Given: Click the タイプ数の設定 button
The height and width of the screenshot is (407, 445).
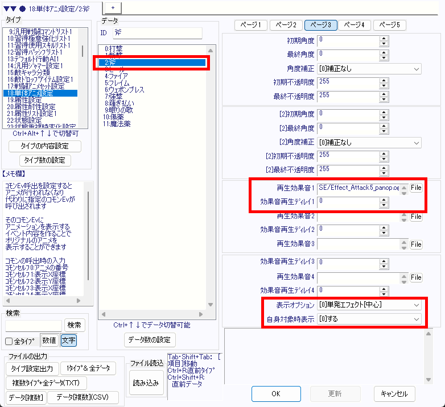Looking at the screenshot, I should pyautogui.click(x=46, y=160).
